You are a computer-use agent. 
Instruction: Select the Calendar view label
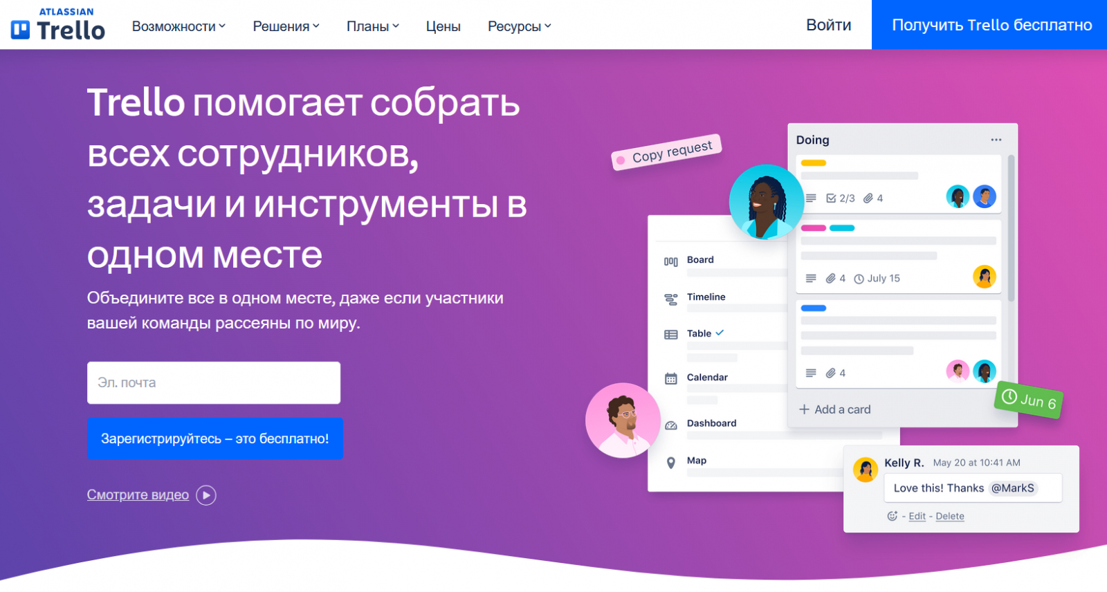tap(707, 378)
